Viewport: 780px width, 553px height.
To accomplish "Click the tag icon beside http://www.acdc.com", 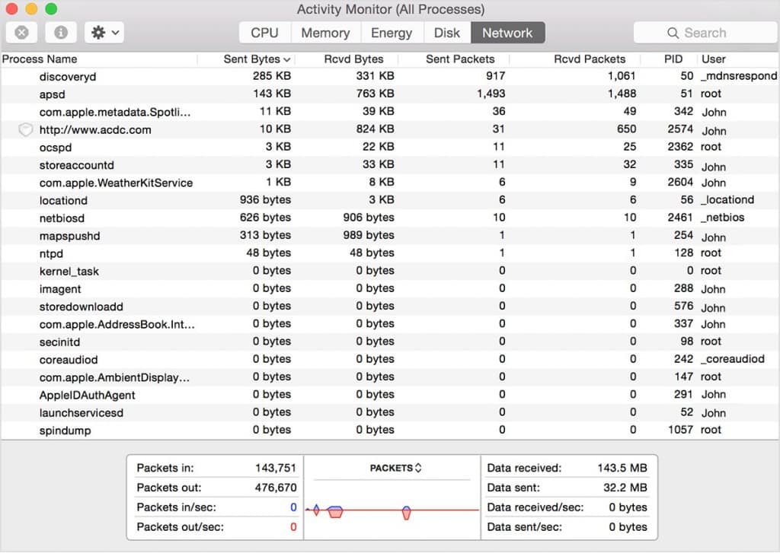I will pyautogui.click(x=25, y=129).
